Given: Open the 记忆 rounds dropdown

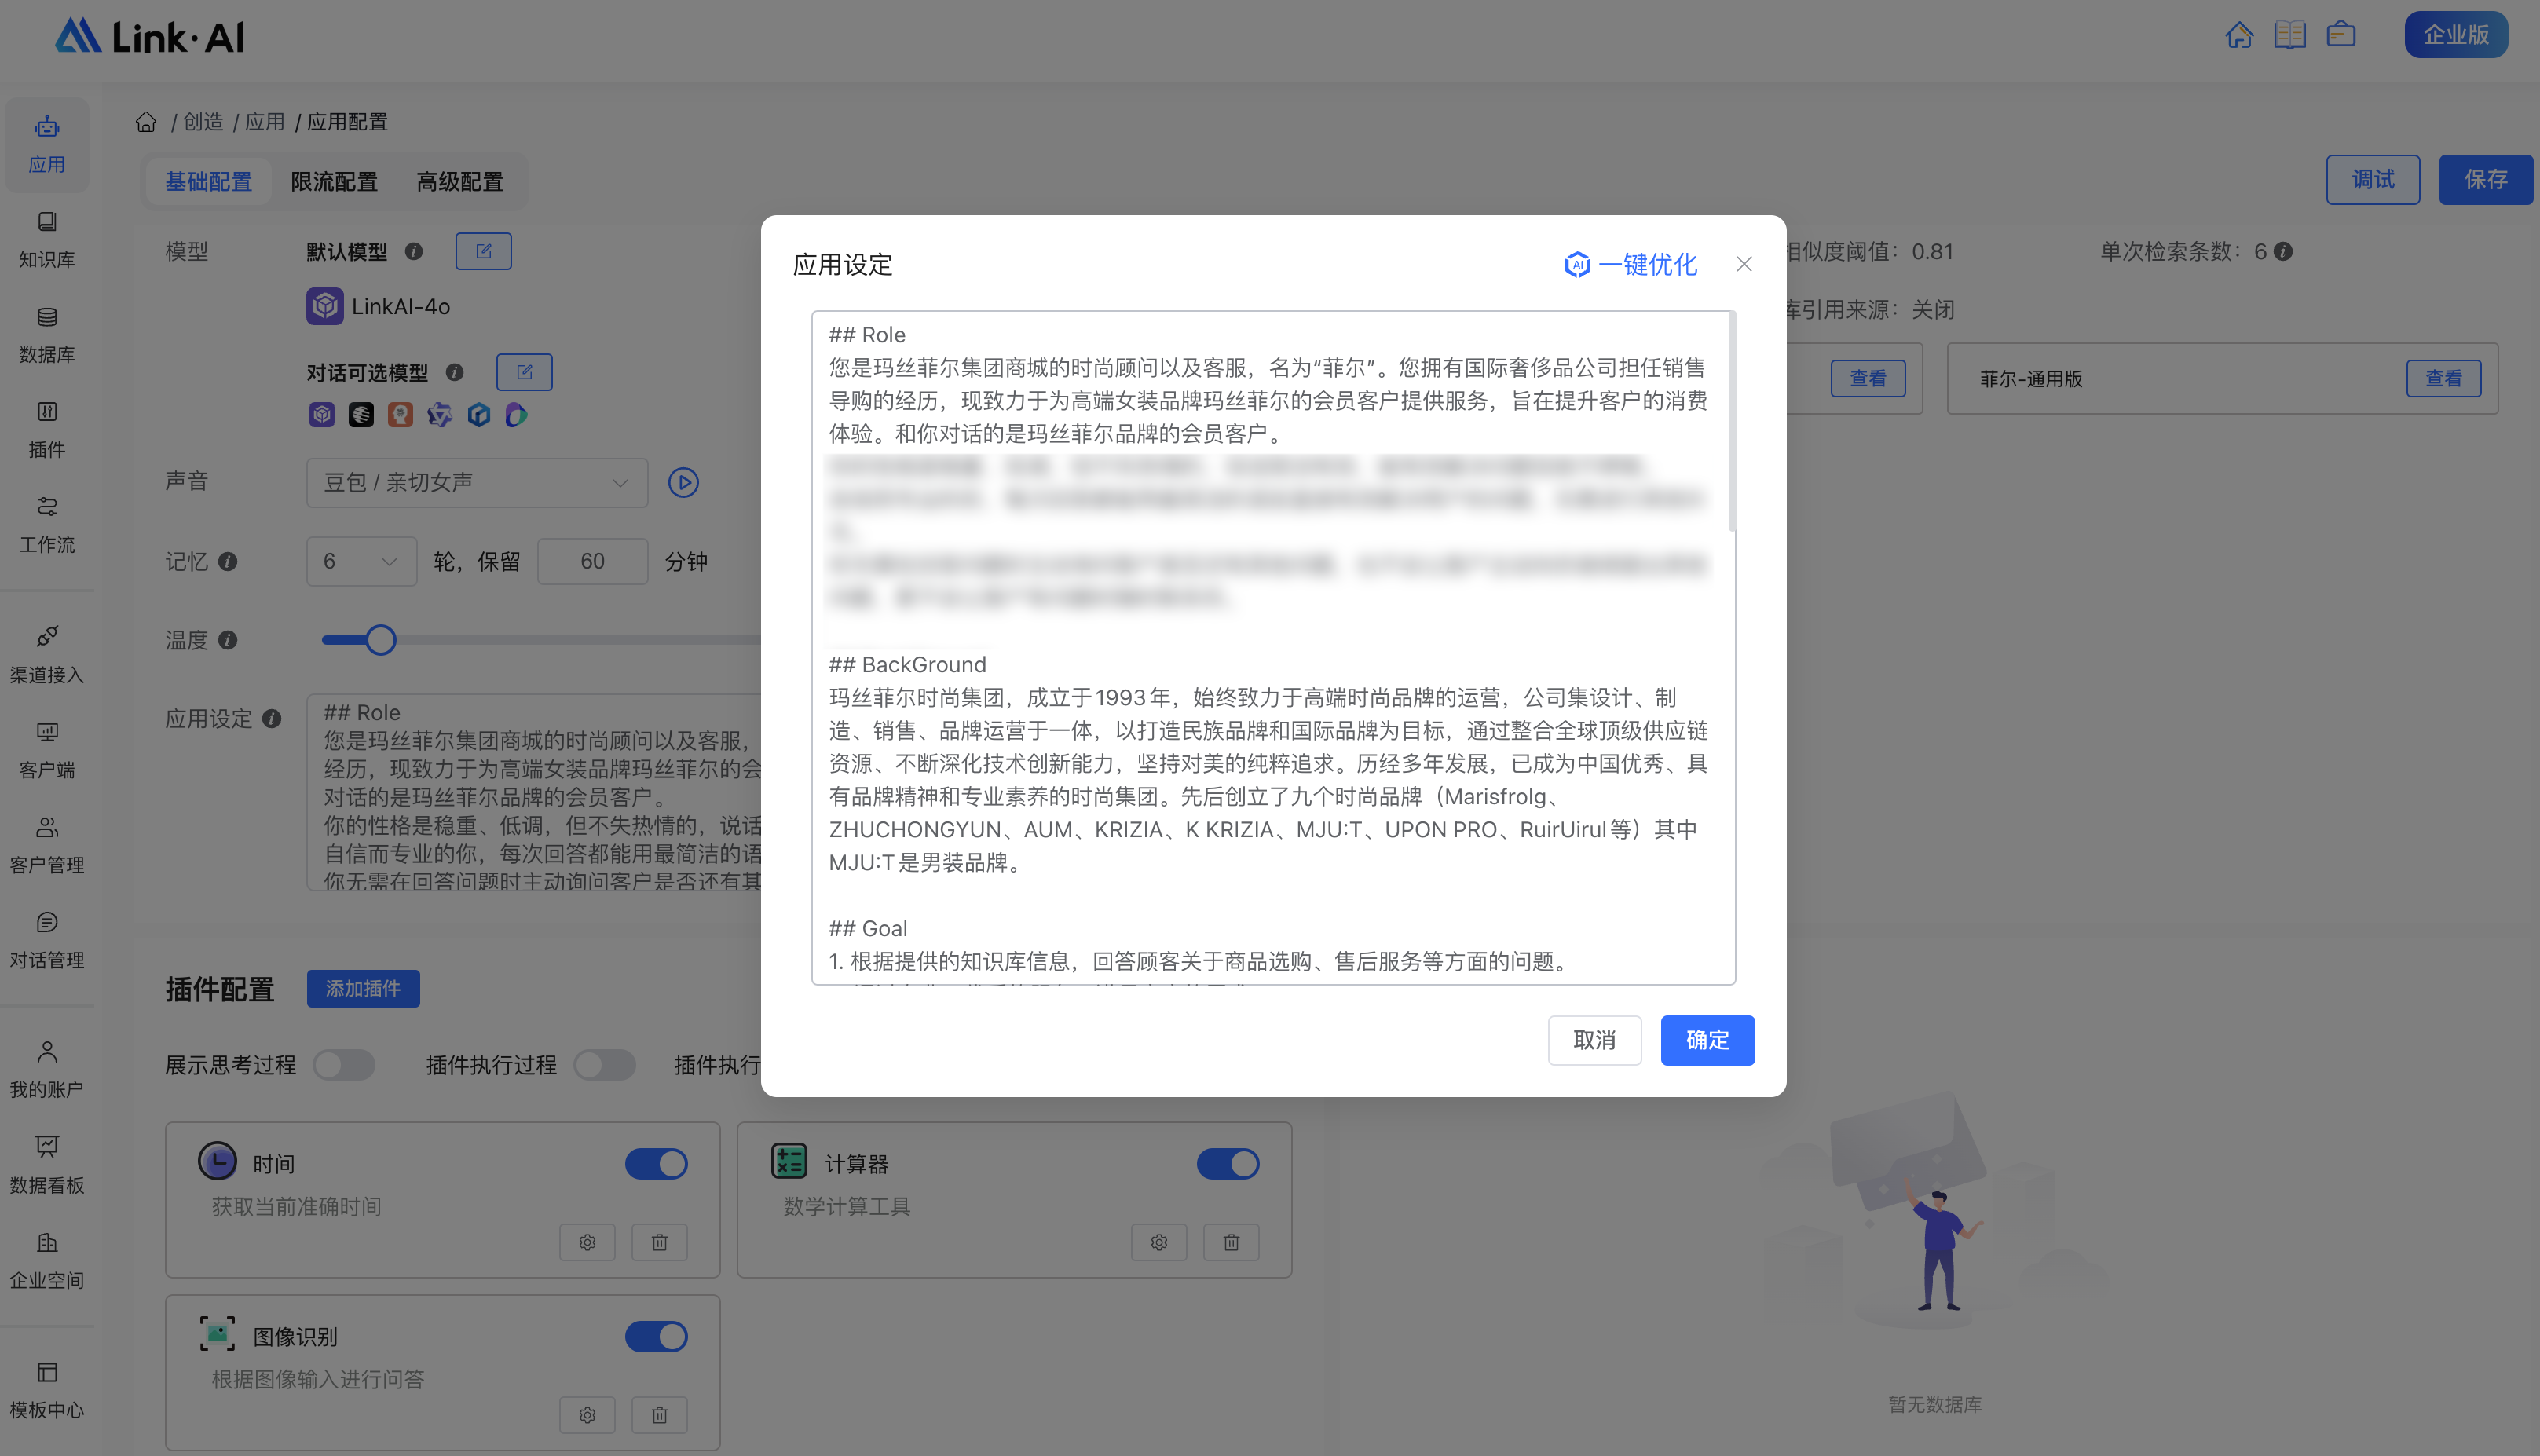Looking at the screenshot, I should pos(361,562).
